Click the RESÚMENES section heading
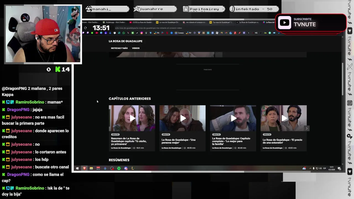The width and height of the screenshot is (354, 199). point(119,160)
